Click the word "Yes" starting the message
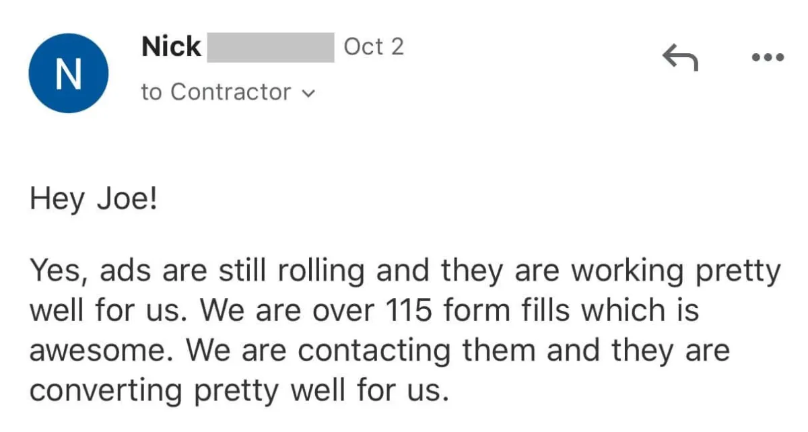 tap(55, 272)
